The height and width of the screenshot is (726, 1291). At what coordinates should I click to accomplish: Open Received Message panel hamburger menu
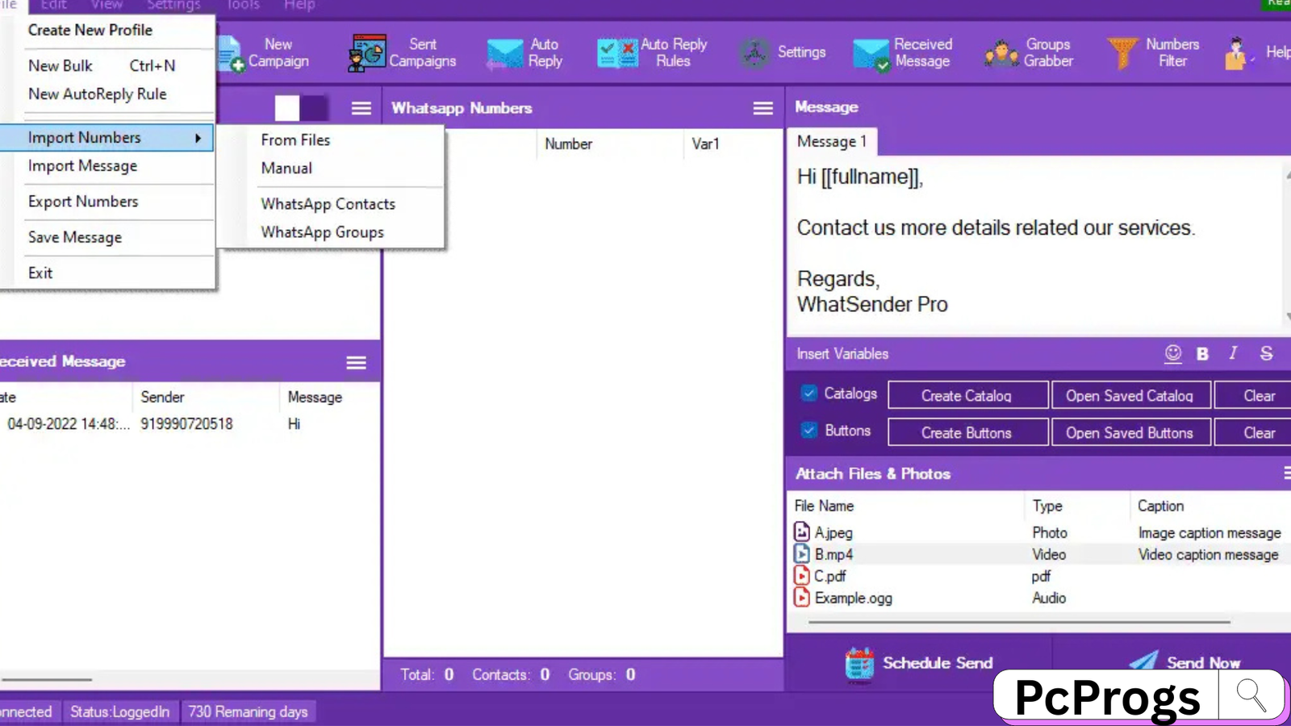point(357,363)
